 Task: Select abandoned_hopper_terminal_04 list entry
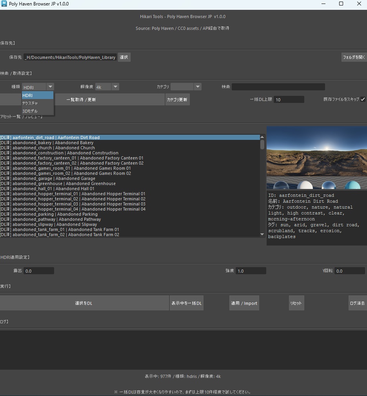point(130,209)
